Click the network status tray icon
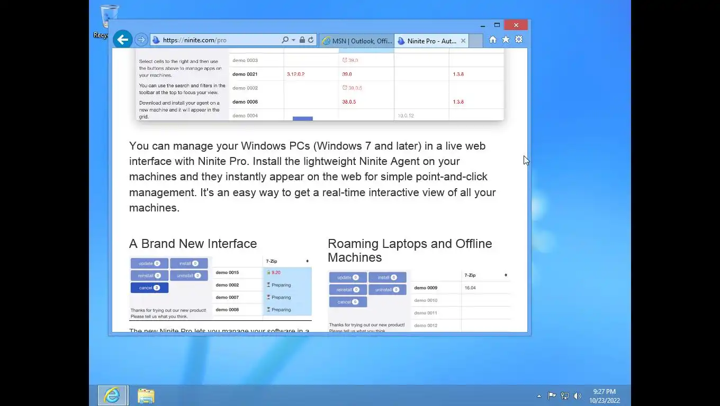The height and width of the screenshot is (406, 720). point(565,396)
